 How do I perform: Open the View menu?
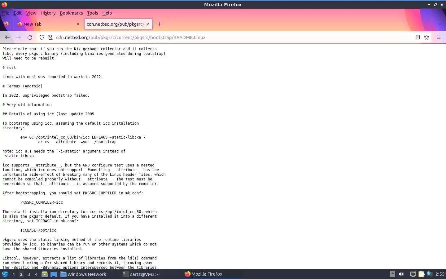[x=31, y=13]
